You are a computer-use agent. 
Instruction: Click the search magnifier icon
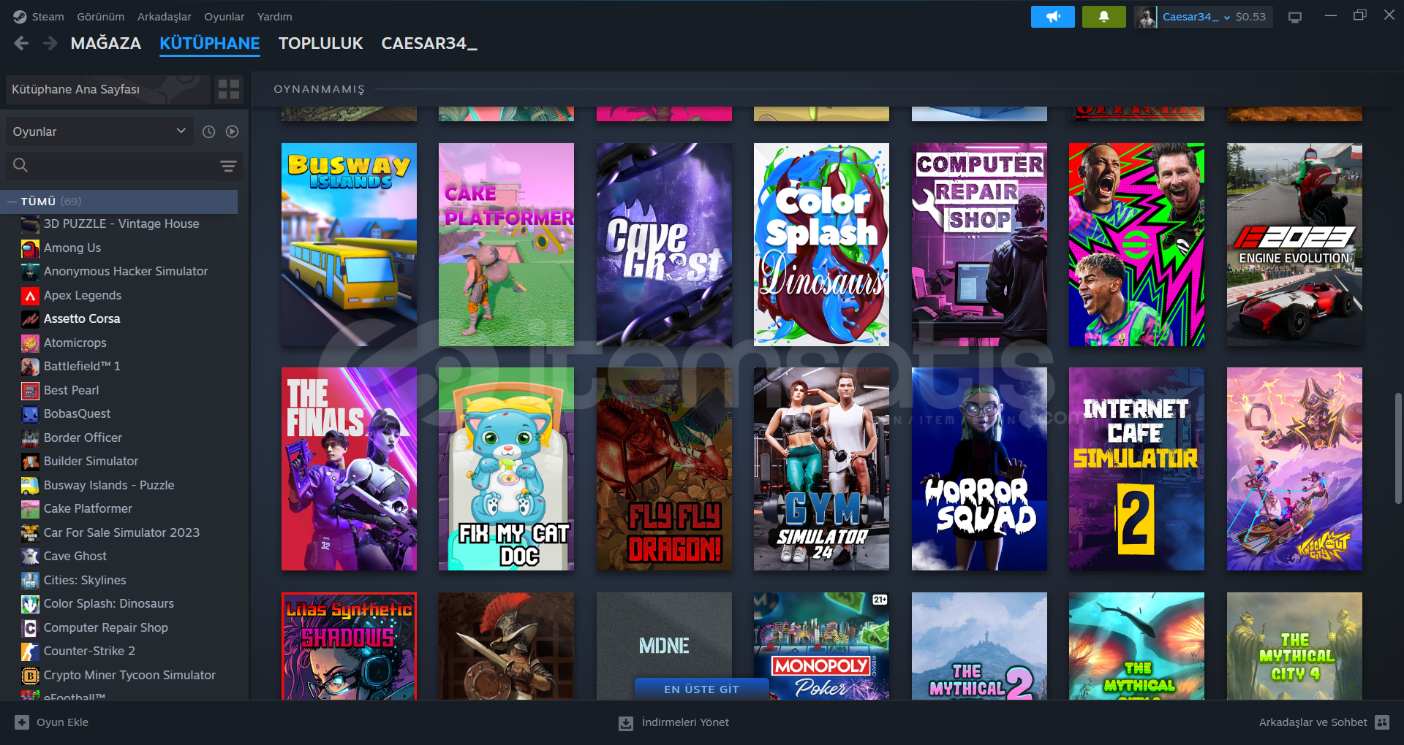pyautogui.click(x=20, y=166)
